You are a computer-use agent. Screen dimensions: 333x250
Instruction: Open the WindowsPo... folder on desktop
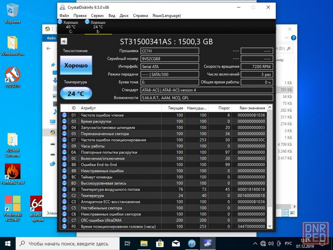[13, 46]
